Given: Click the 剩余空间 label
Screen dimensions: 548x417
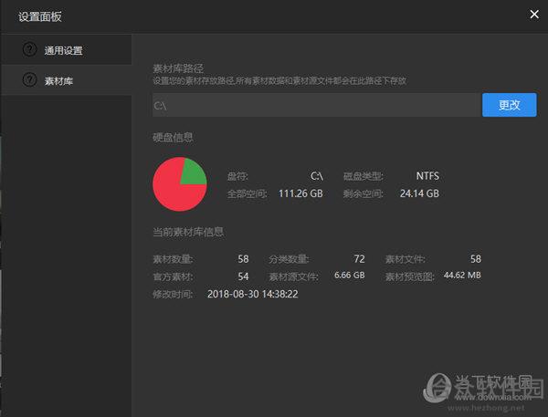Looking at the screenshot, I should [364, 193].
